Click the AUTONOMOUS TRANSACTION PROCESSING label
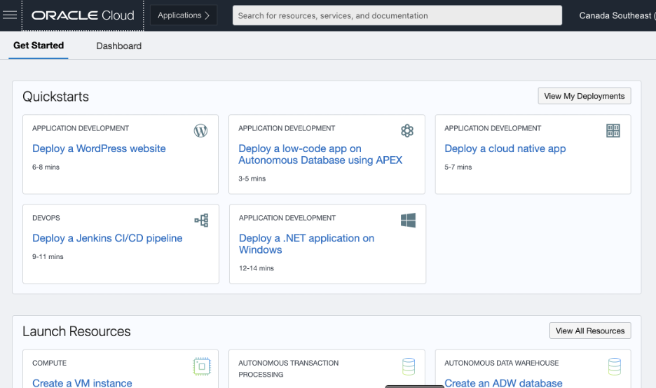The width and height of the screenshot is (656, 388). tap(288, 369)
